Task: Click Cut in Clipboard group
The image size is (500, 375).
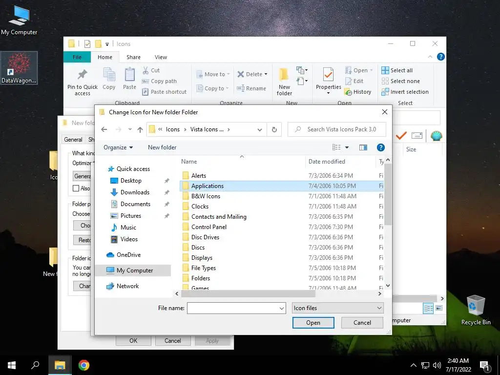Action: [x=151, y=70]
